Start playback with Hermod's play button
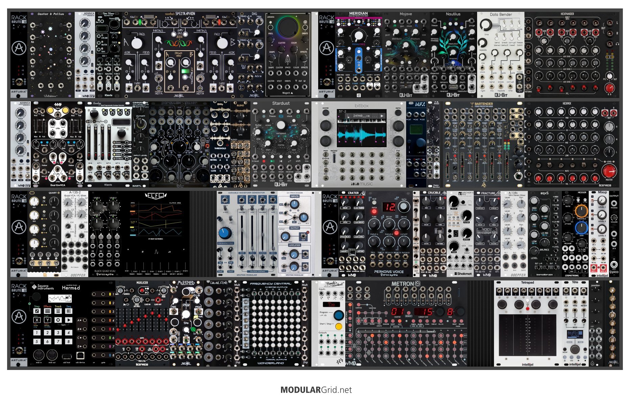The height and width of the screenshot is (397, 633). pos(69,320)
